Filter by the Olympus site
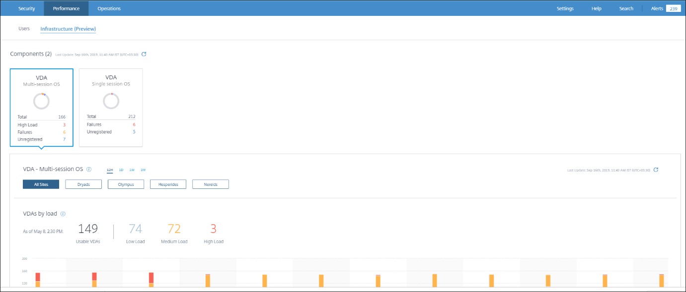Image resolution: width=686 pixels, height=292 pixels. [x=126, y=184]
